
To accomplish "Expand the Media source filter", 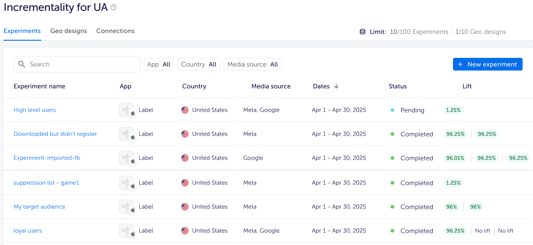I will tap(252, 64).
